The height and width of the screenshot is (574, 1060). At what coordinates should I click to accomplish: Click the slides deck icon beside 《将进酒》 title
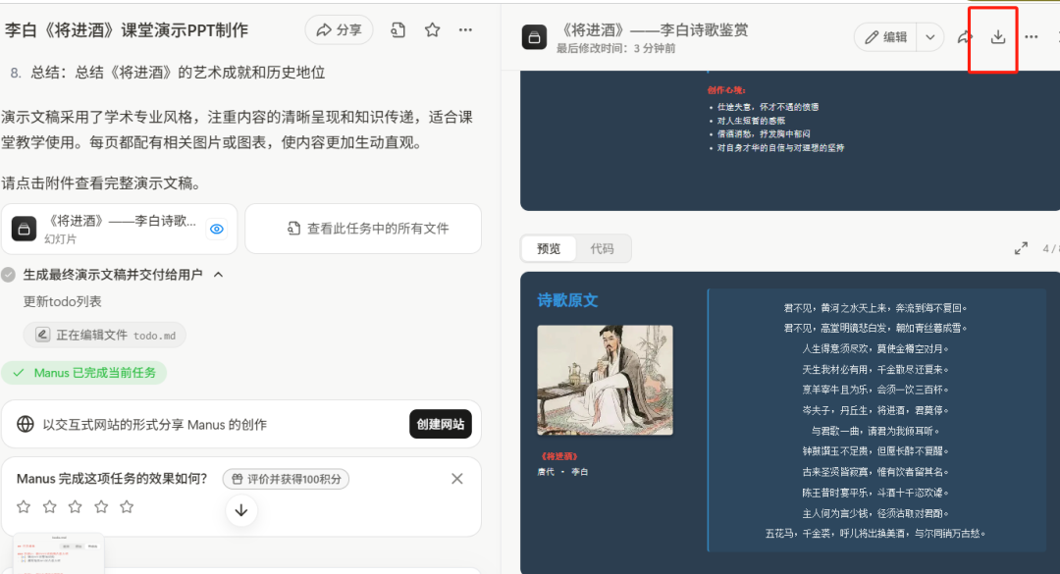(534, 36)
